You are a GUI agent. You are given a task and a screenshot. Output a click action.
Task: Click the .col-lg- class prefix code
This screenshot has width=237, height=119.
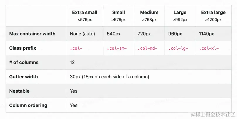(178, 49)
